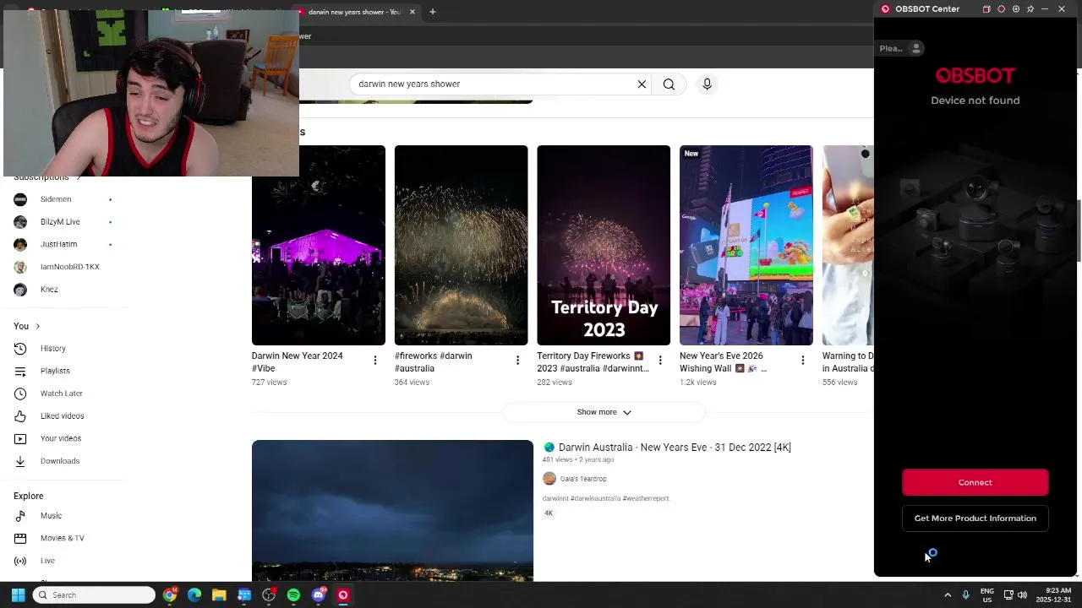Open Spotify from the taskbar
This screenshot has height=608, width=1082.
[x=293, y=595]
